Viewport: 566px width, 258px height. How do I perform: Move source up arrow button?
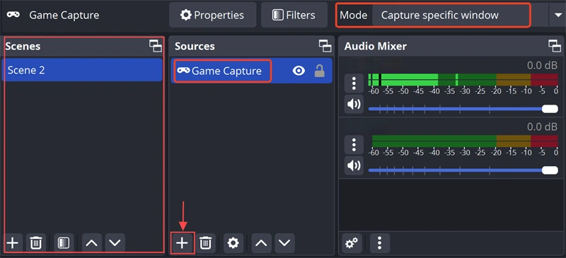click(261, 243)
